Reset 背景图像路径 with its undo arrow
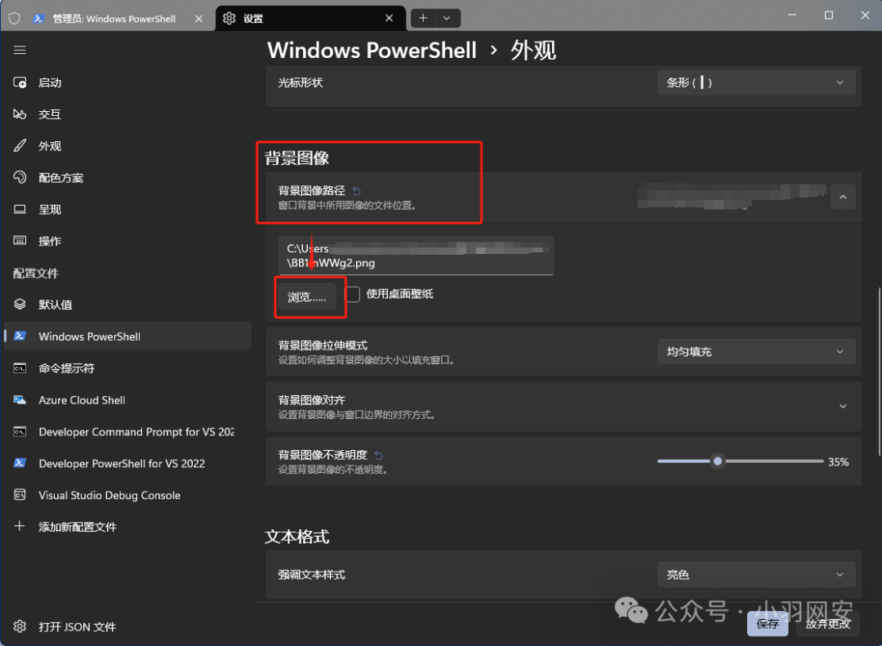 [x=357, y=191]
